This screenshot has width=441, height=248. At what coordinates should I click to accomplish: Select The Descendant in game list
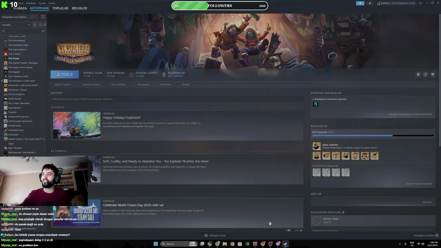click(x=17, y=41)
